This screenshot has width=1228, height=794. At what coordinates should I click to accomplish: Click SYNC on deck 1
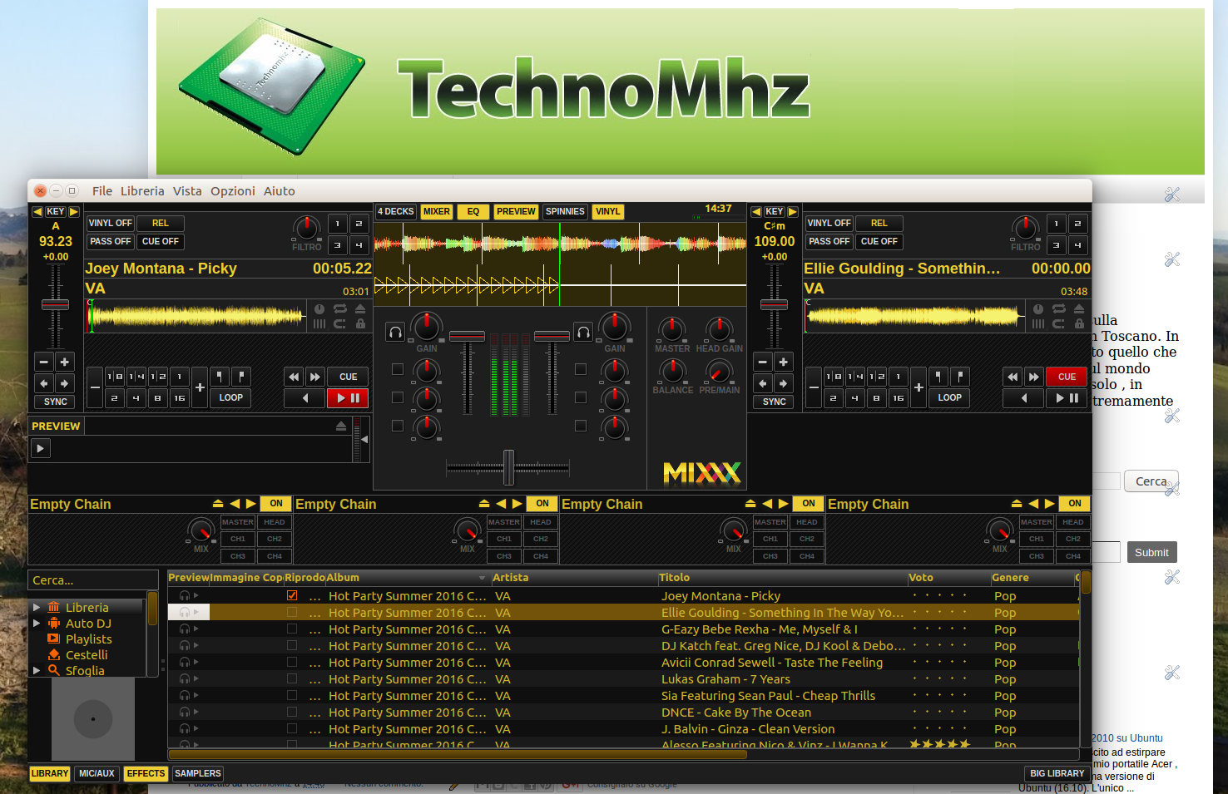[x=56, y=402]
